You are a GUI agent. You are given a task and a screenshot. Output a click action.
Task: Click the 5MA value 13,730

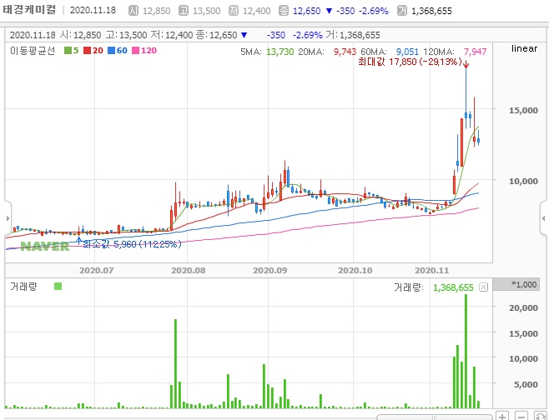(280, 52)
